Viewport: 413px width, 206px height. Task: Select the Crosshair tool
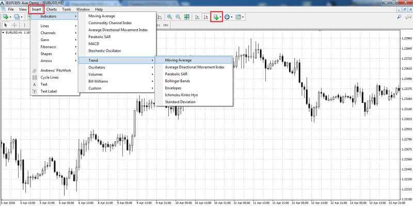pyautogui.click(x=15, y=25)
